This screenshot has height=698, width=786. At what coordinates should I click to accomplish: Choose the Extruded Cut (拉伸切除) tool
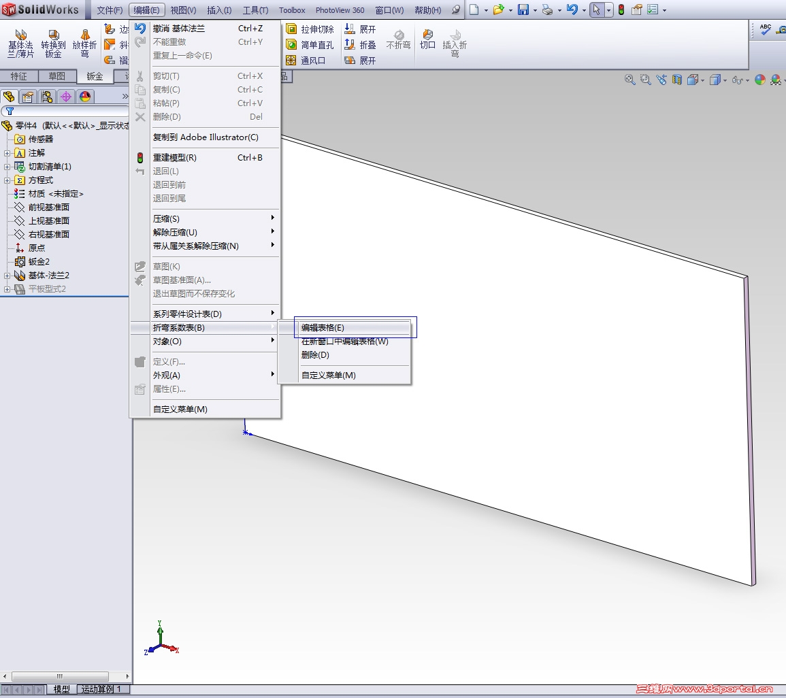310,29
